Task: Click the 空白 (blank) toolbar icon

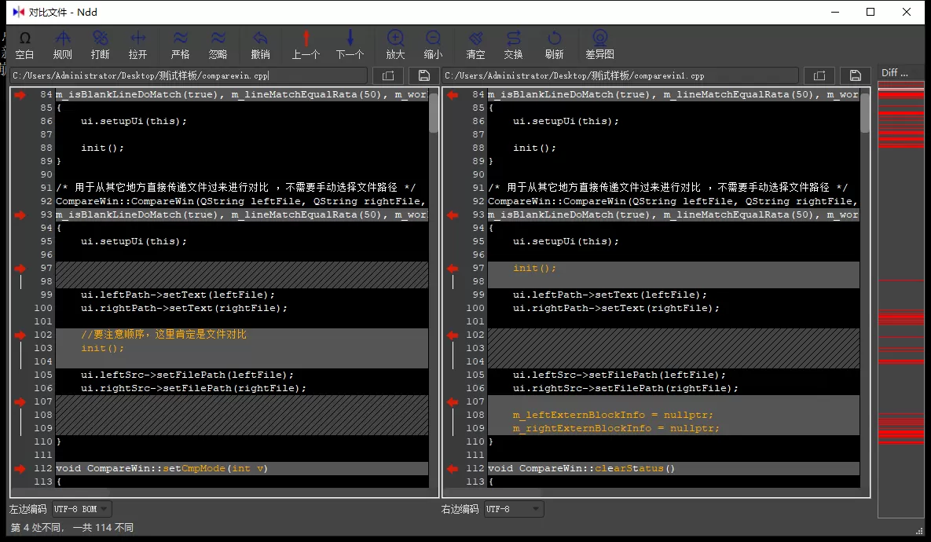Action: (24, 44)
